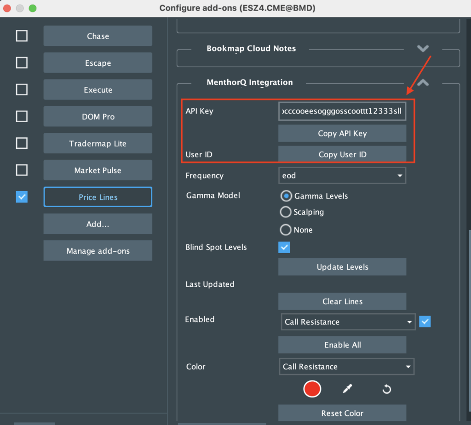Screen dimensions: 471x425
Task: Select the eyedropper color picker tool
Action: (x=348, y=389)
